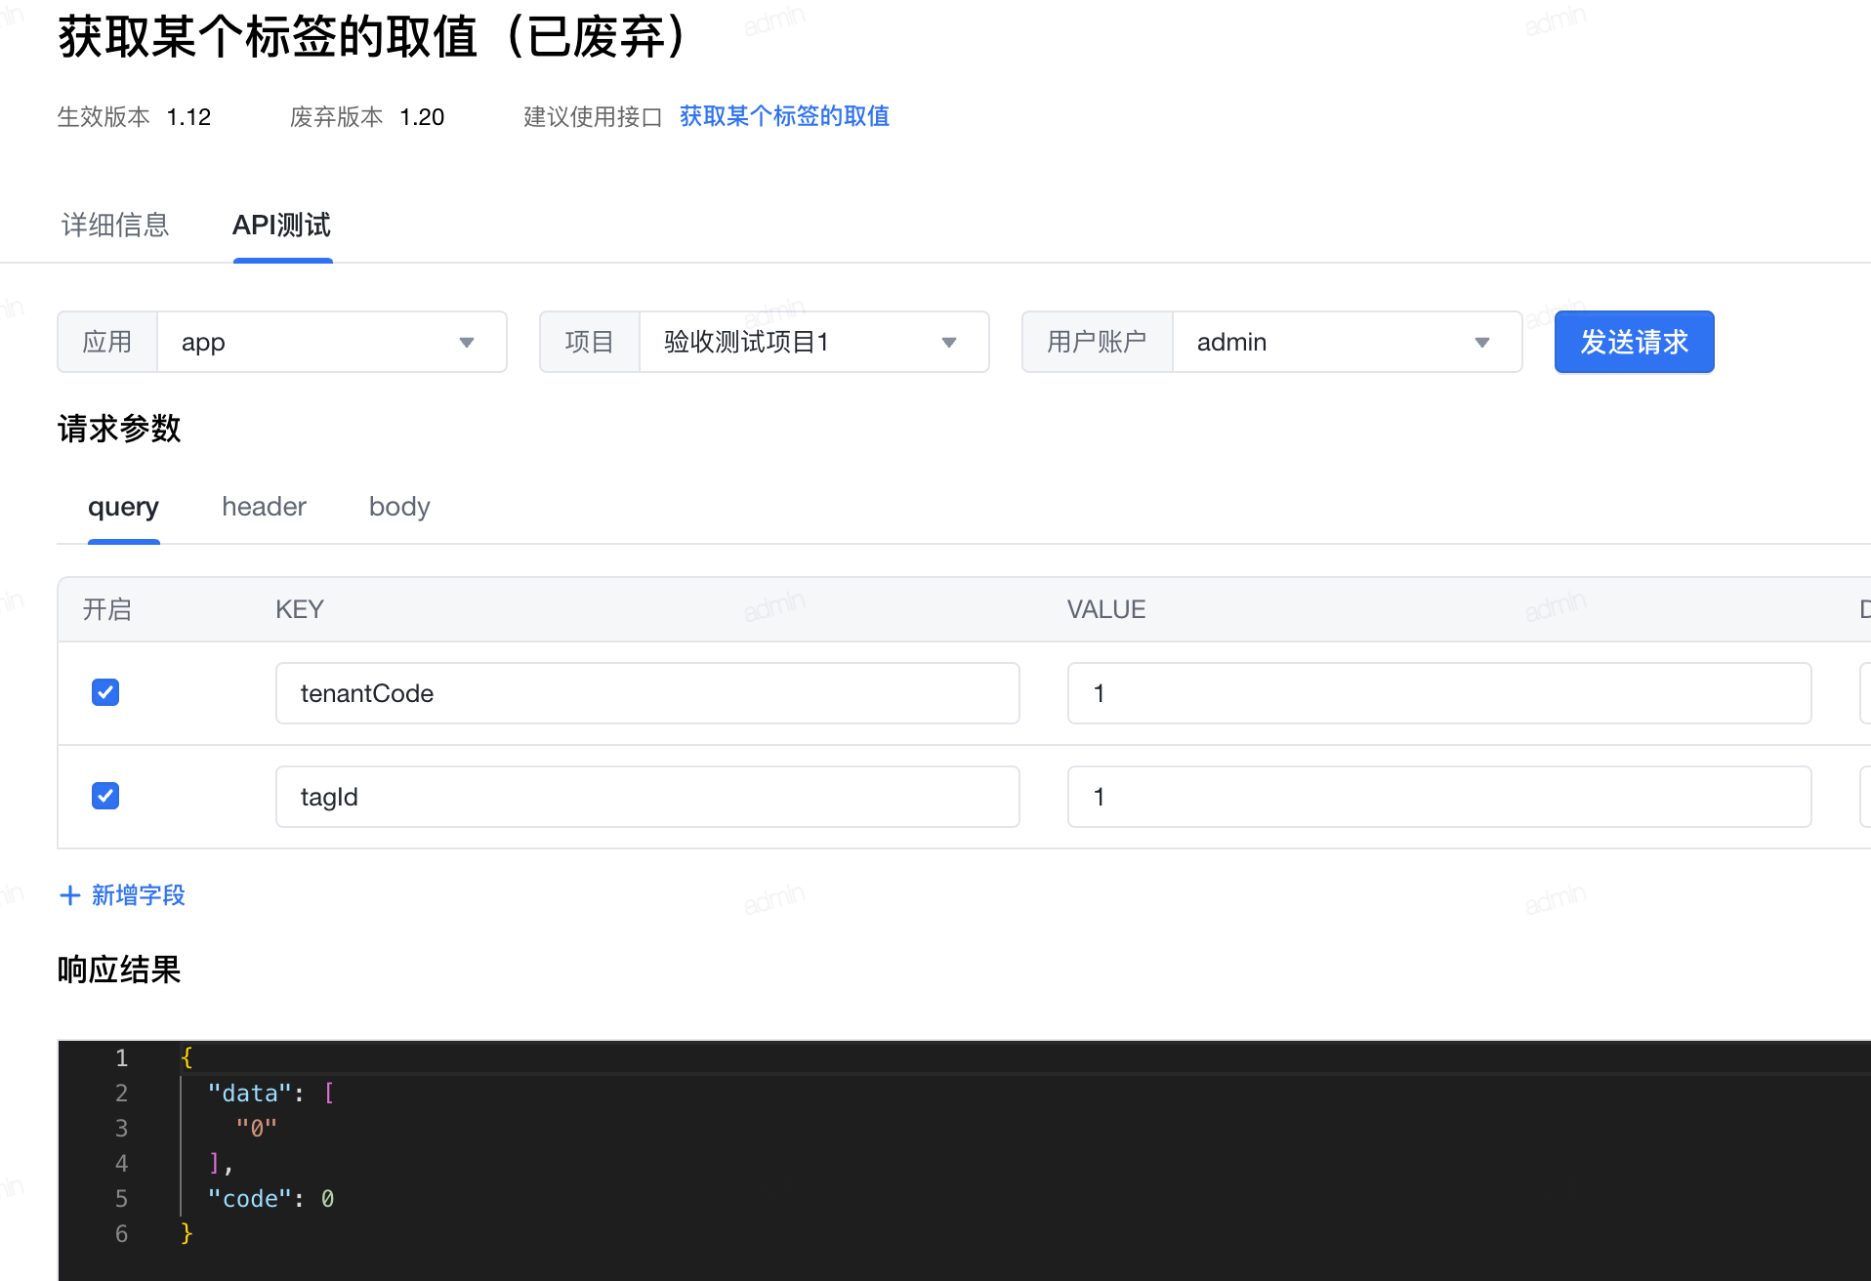1871x1281 pixels.
Task: Click the admin dropdown arrow icon
Action: click(x=1482, y=343)
